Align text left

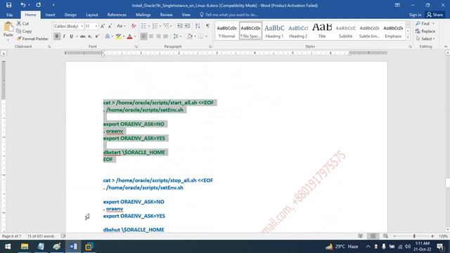pos(143,37)
